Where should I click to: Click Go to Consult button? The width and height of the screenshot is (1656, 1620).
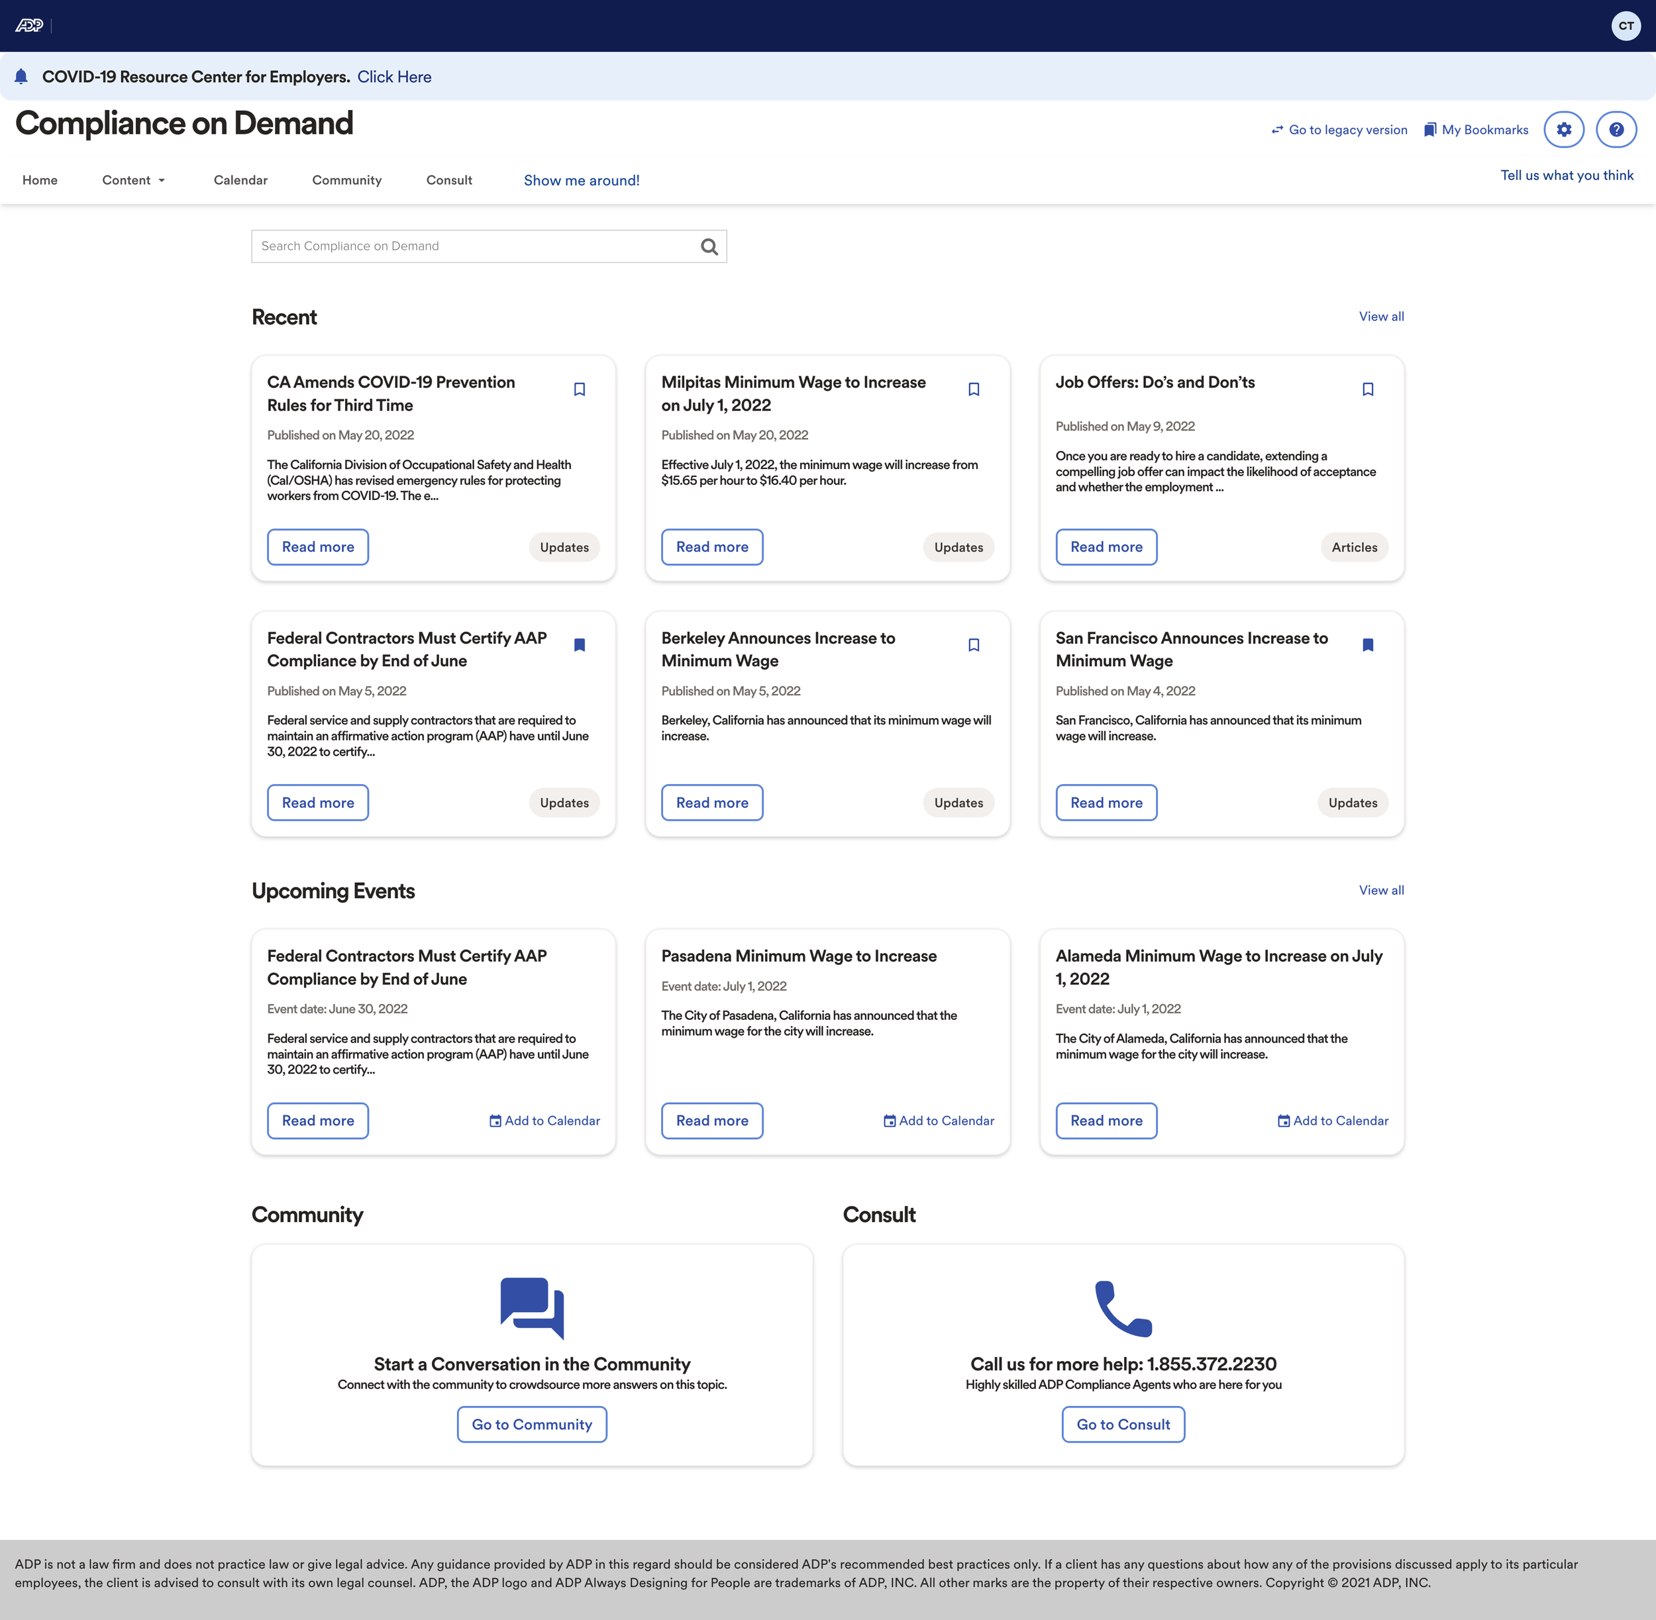tap(1123, 1425)
